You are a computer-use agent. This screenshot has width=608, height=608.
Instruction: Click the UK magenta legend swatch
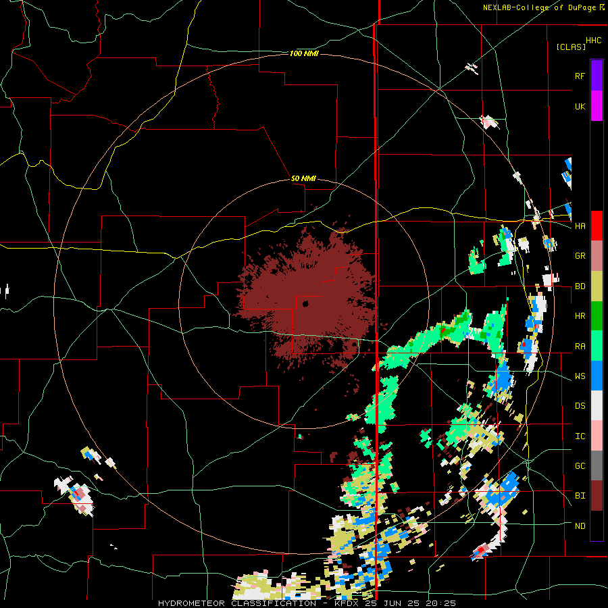[597, 106]
